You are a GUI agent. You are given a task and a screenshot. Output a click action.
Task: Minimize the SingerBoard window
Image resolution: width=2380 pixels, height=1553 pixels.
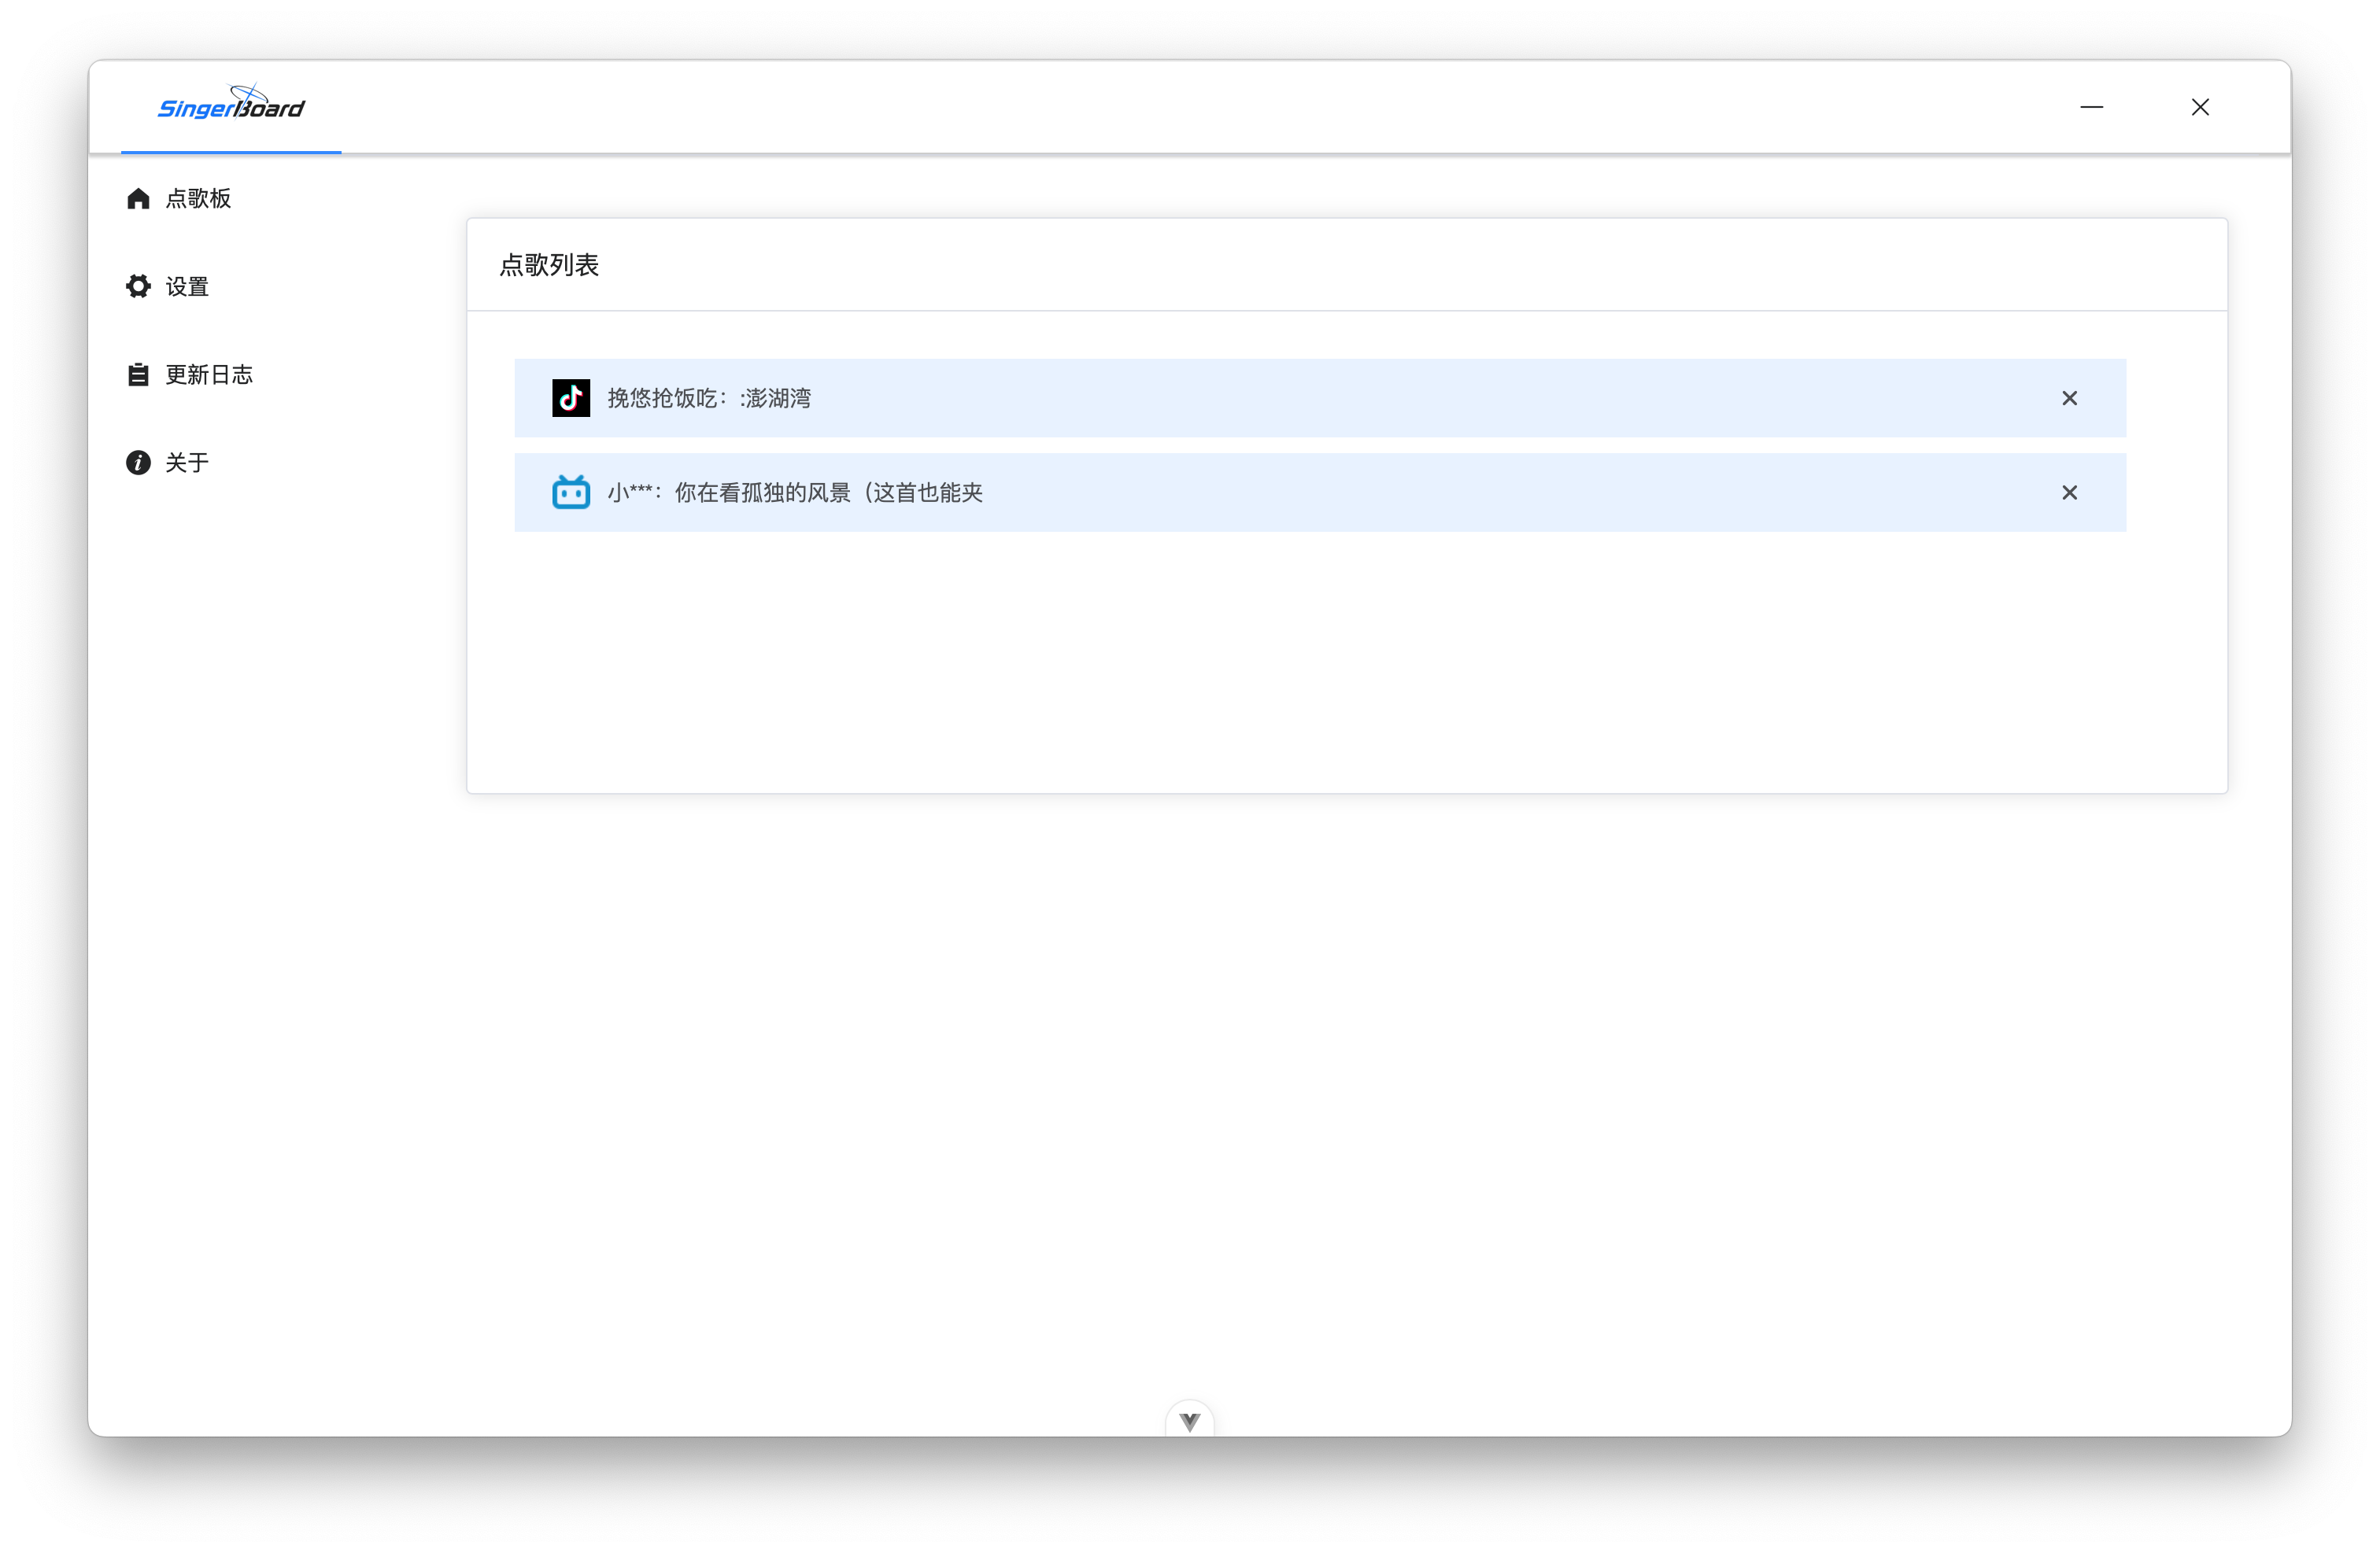click(2092, 107)
